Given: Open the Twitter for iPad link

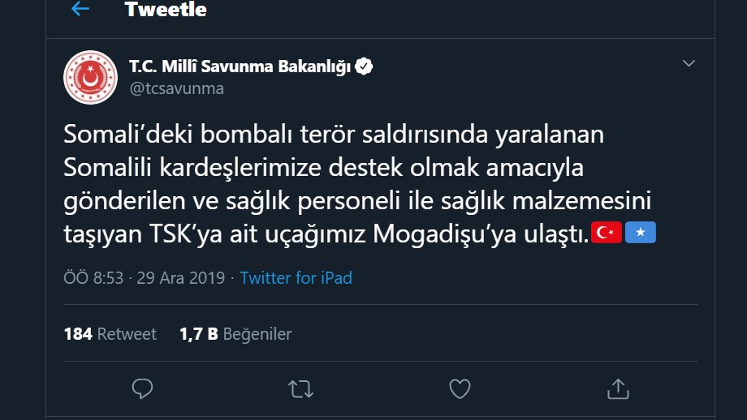Looking at the screenshot, I should (296, 278).
